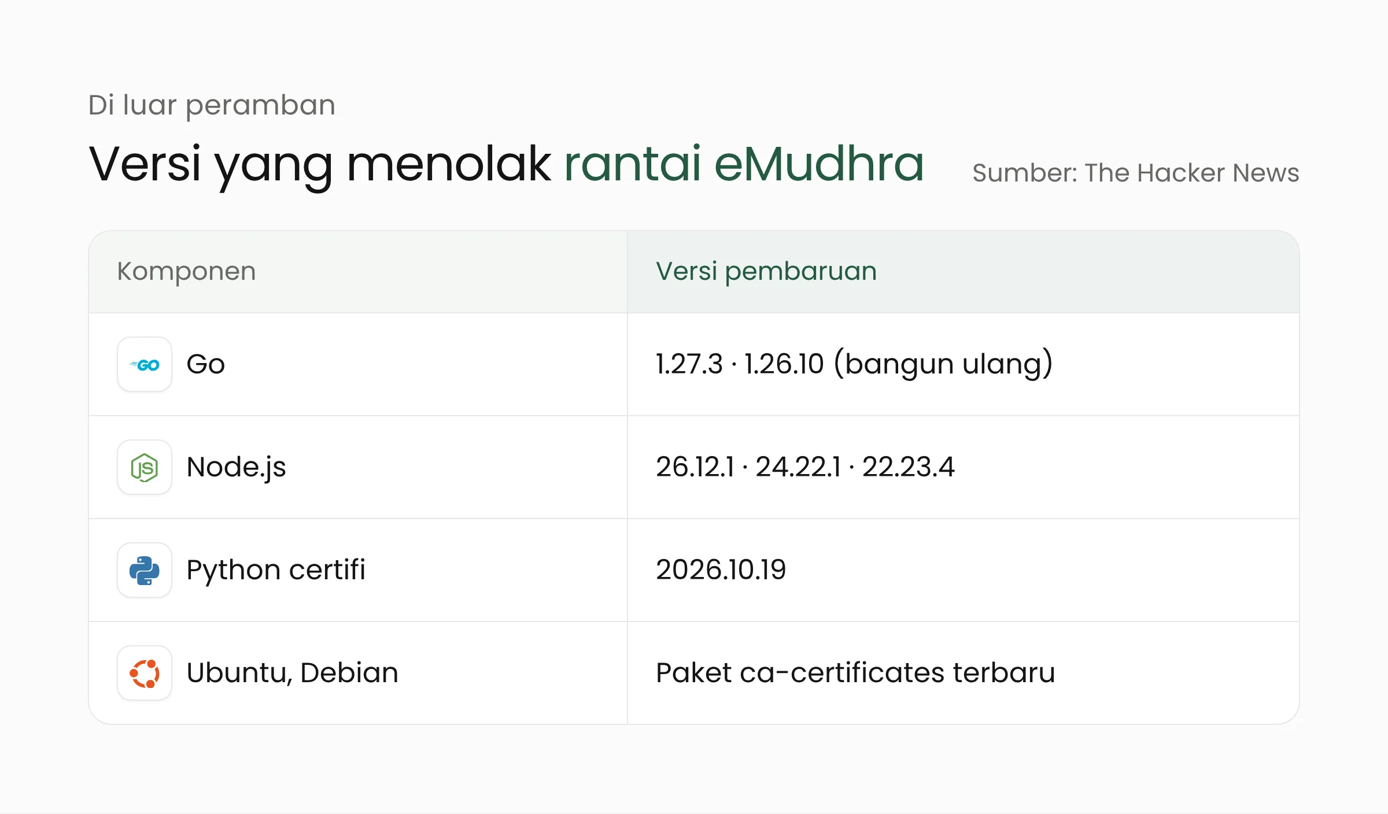Screen dimensions: 1388x814
Task: Click the Node.js versions '26.12.1 · 24.22.1 · 22.23.4'
Action: [x=805, y=467]
